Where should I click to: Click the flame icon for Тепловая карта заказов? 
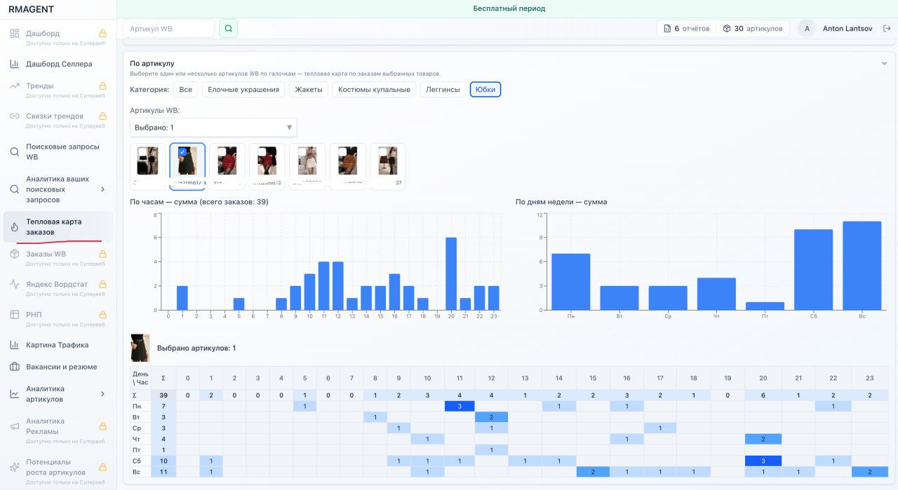pyautogui.click(x=14, y=227)
